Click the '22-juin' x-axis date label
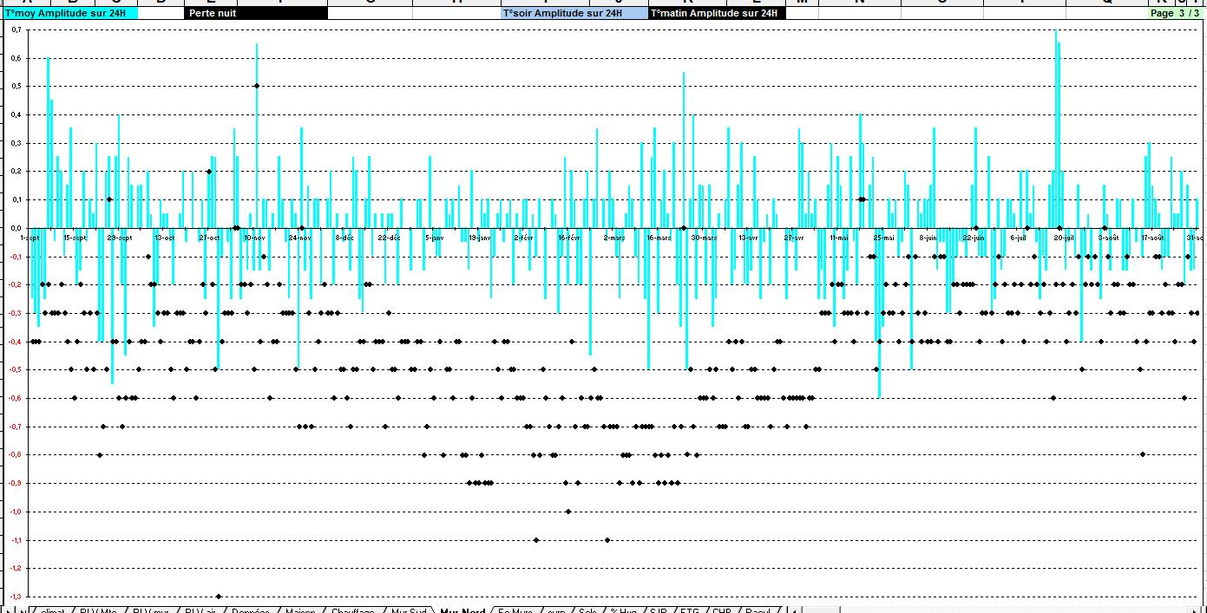This screenshot has height=613, width=1207. (974, 237)
